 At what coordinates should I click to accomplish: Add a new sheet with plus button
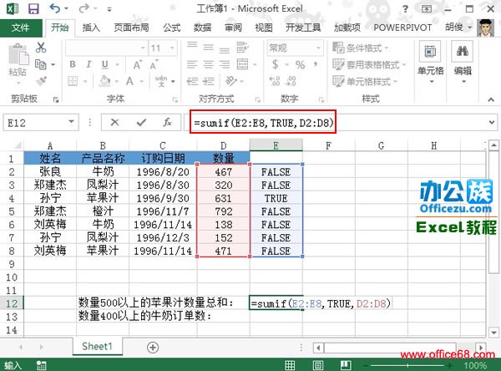pyautogui.click(x=153, y=348)
